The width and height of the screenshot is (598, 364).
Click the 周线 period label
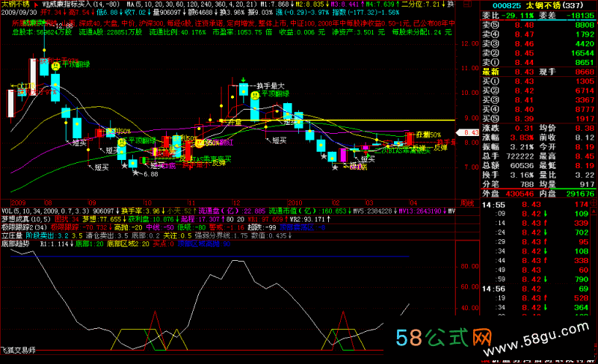click(468, 203)
